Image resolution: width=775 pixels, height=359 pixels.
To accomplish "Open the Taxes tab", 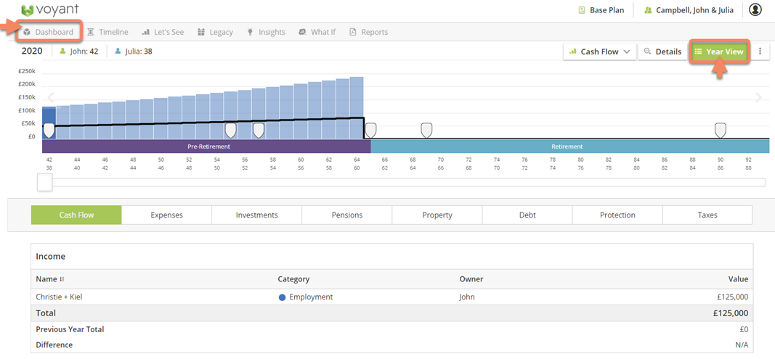I will click(707, 215).
